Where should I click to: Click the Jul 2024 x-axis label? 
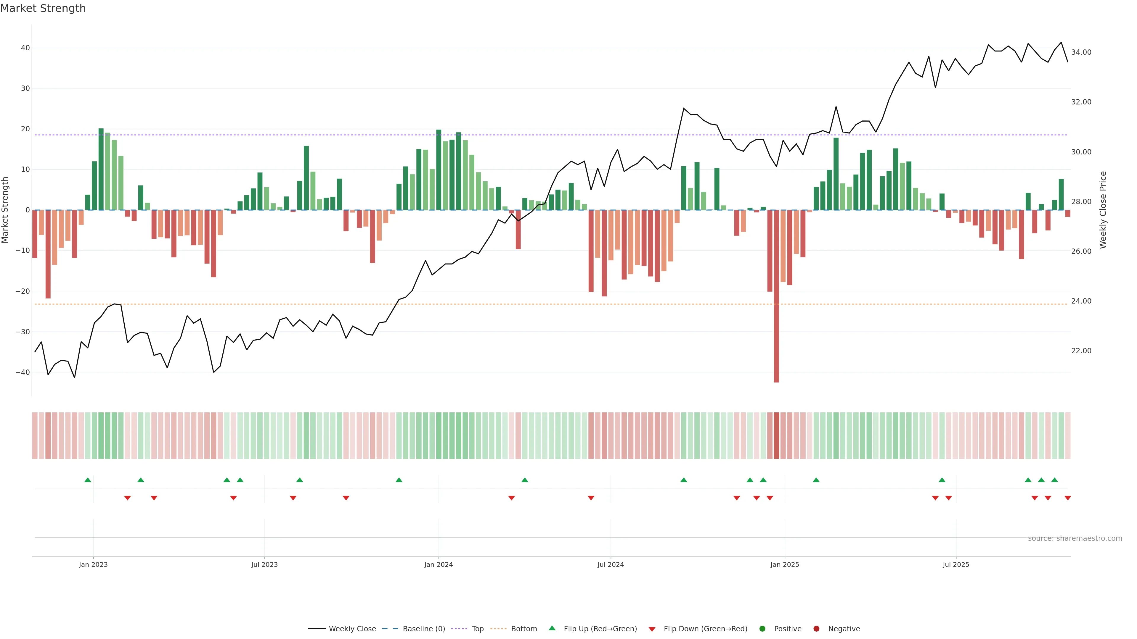pos(611,564)
